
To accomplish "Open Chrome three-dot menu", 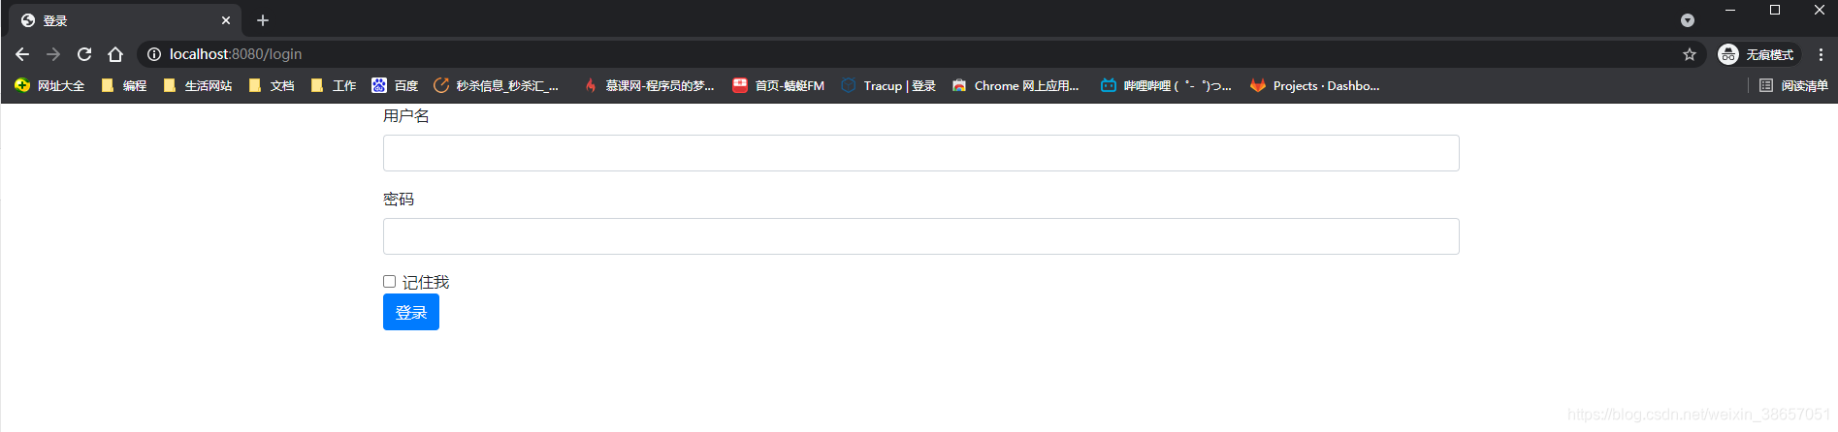I will 1821,54.
